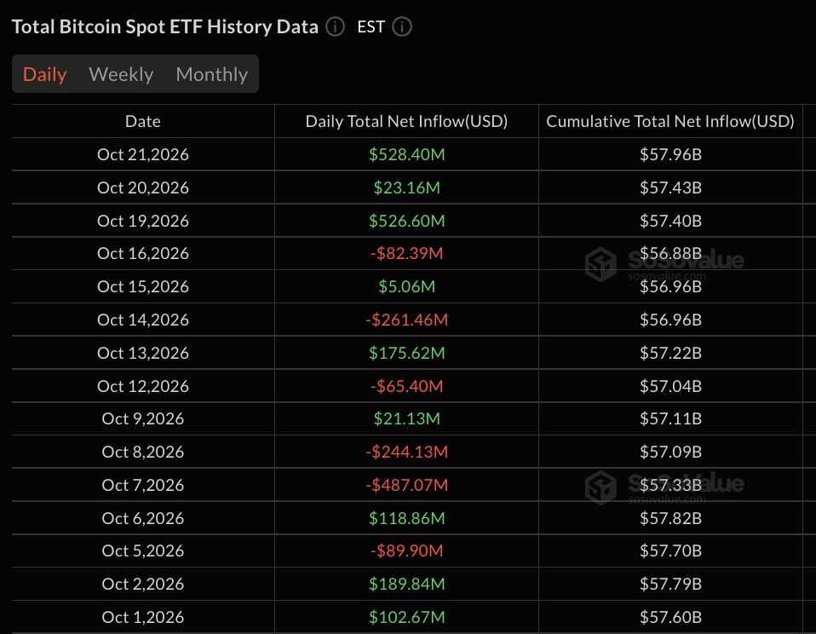Click info icon beside History Data title
This screenshot has width=816, height=634.
(x=335, y=26)
